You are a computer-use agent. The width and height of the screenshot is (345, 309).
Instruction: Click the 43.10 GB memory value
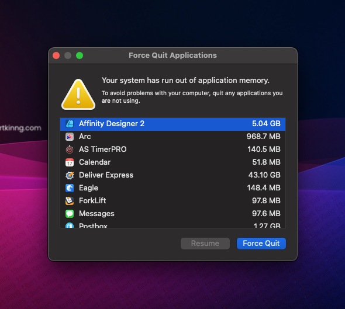pyautogui.click(x=264, y=175)
